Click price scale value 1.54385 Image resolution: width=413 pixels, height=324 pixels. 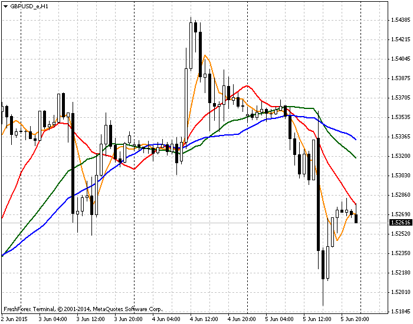(401, 20)
